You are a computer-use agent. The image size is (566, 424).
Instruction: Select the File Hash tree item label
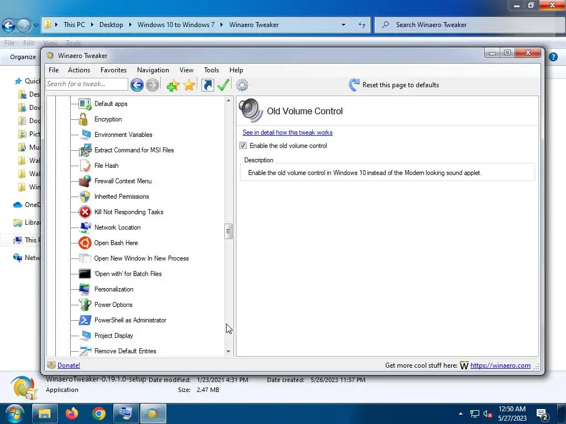click(107, 166)
